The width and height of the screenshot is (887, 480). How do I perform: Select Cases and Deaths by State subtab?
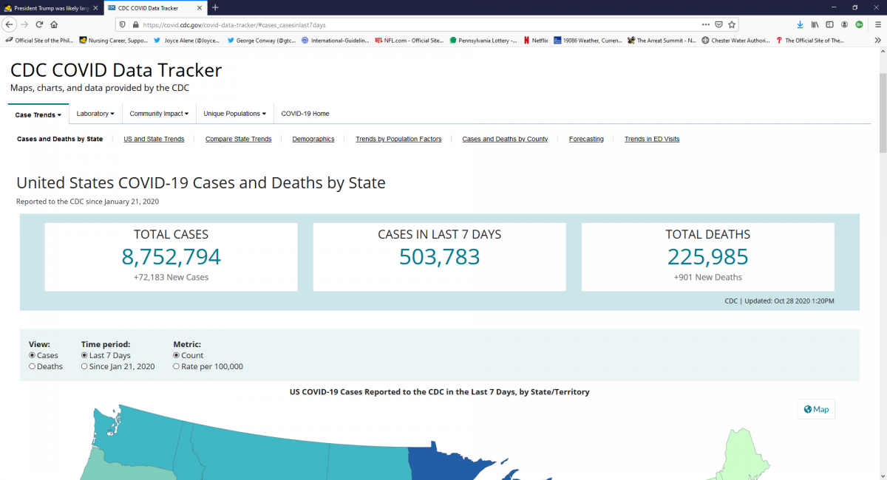click(60, 139)
